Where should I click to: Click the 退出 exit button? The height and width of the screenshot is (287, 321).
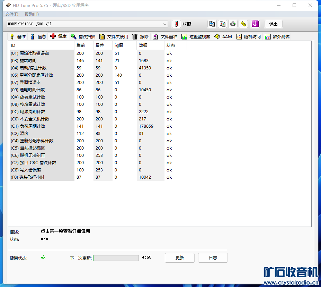pos(274,24)
